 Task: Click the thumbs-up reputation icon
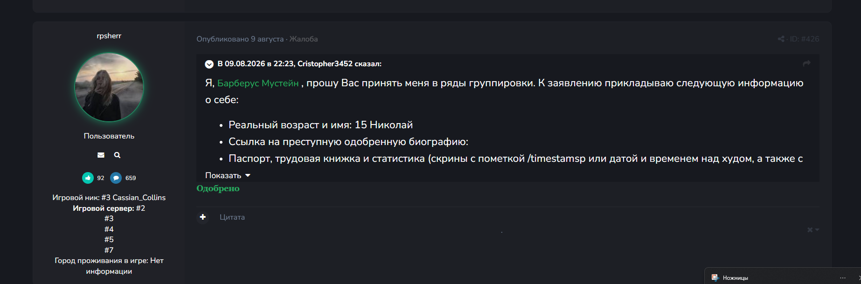[88, 178]
